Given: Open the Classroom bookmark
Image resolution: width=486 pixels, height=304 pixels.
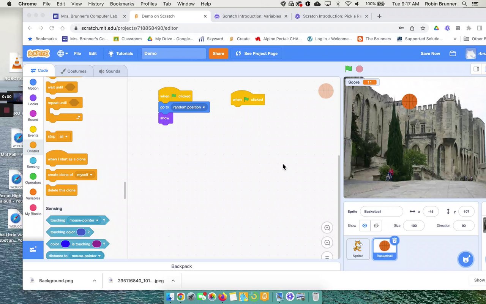Looking at the screenshot, I should tap(127, 39).
